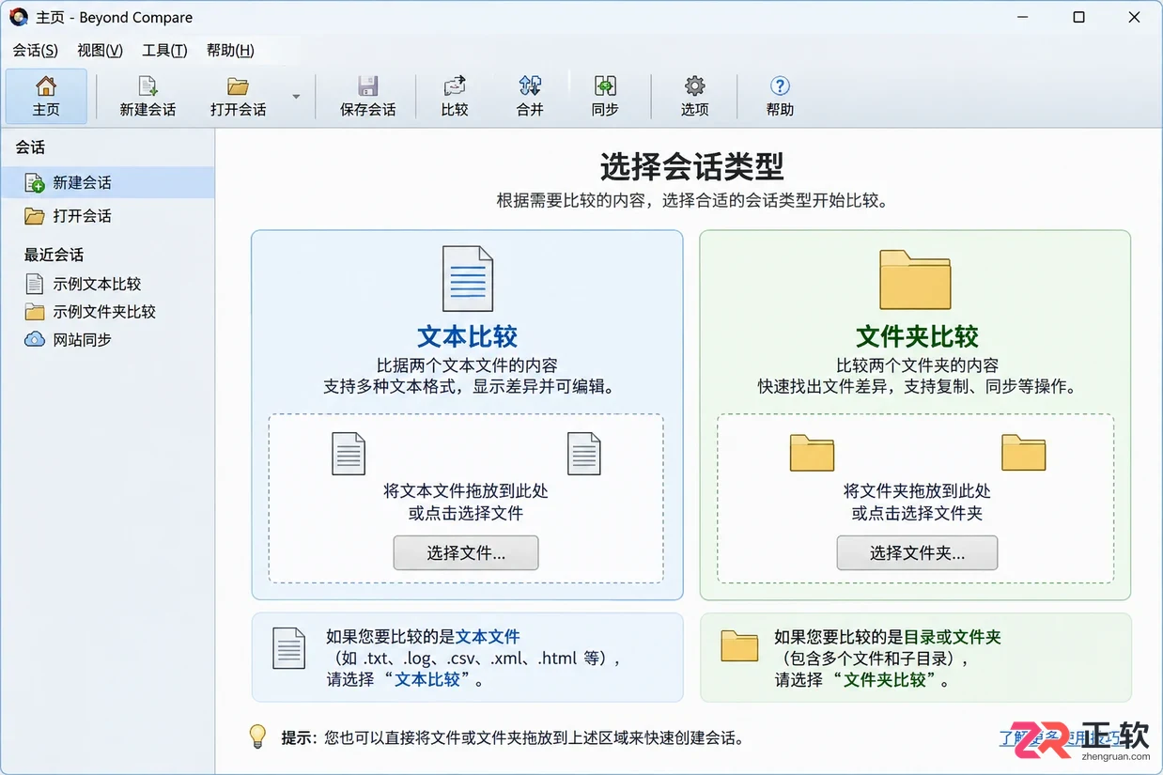Image resolution: width=1163 pixels, height=775 pixels.
Task: Click the 保存会话 floppy disk icon
Action: pos(367,86)
